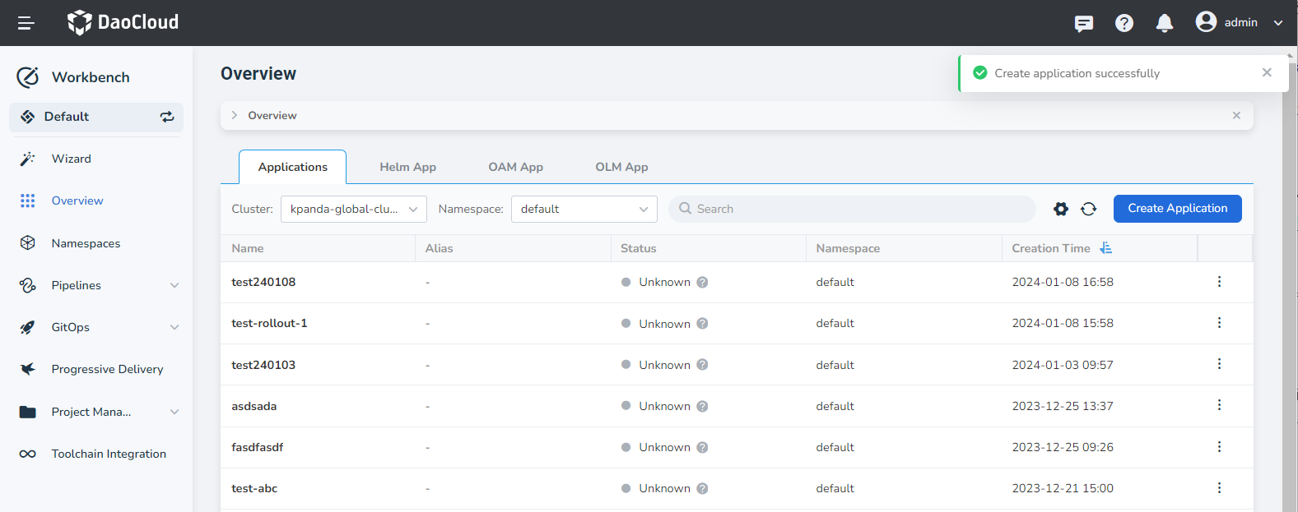Image resolution: width=1298 pixels, height=512 pixels.
Task: Switch to the OAM App tab
Action: tap(515, 167)
